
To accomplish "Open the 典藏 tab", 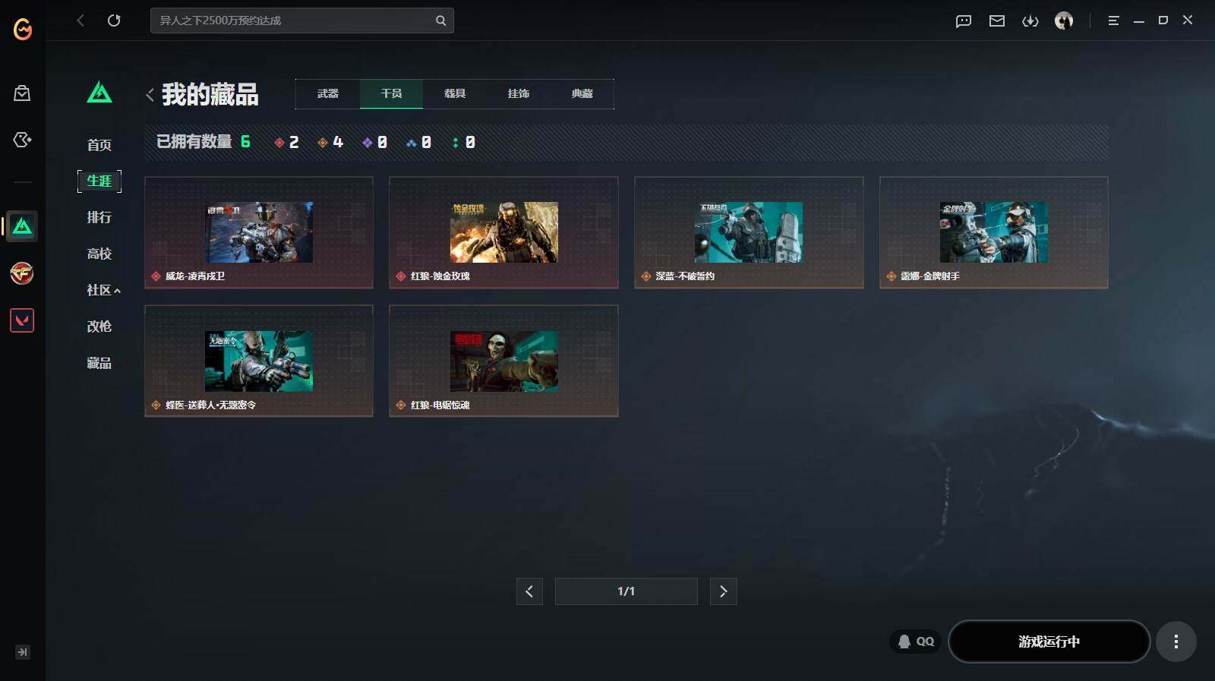I will pyautogui.click(x=582, y=94).
